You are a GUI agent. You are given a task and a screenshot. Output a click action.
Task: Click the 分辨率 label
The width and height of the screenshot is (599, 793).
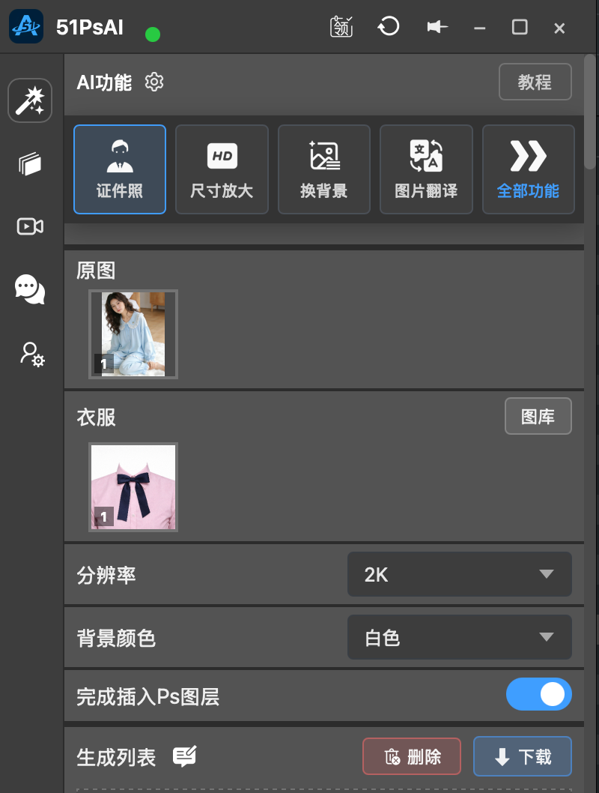tap(106, 576)
